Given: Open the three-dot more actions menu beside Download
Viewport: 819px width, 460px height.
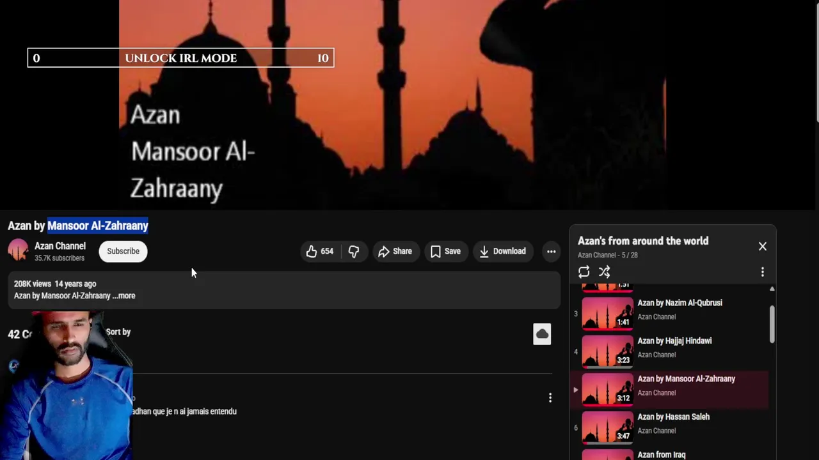Looking at the screenshot, I should [551, 251].
